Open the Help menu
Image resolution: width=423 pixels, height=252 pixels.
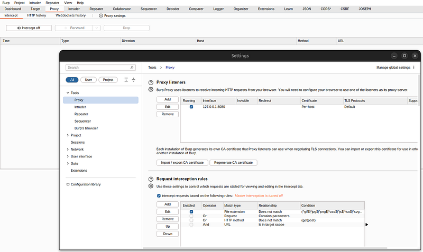click(x=80, y=3)
